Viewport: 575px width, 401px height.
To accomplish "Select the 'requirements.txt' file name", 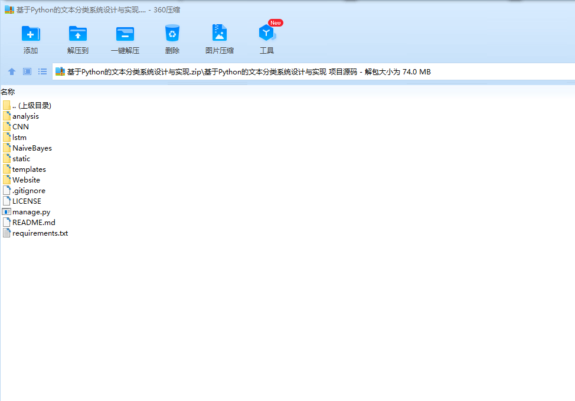I will click(40, 233).
